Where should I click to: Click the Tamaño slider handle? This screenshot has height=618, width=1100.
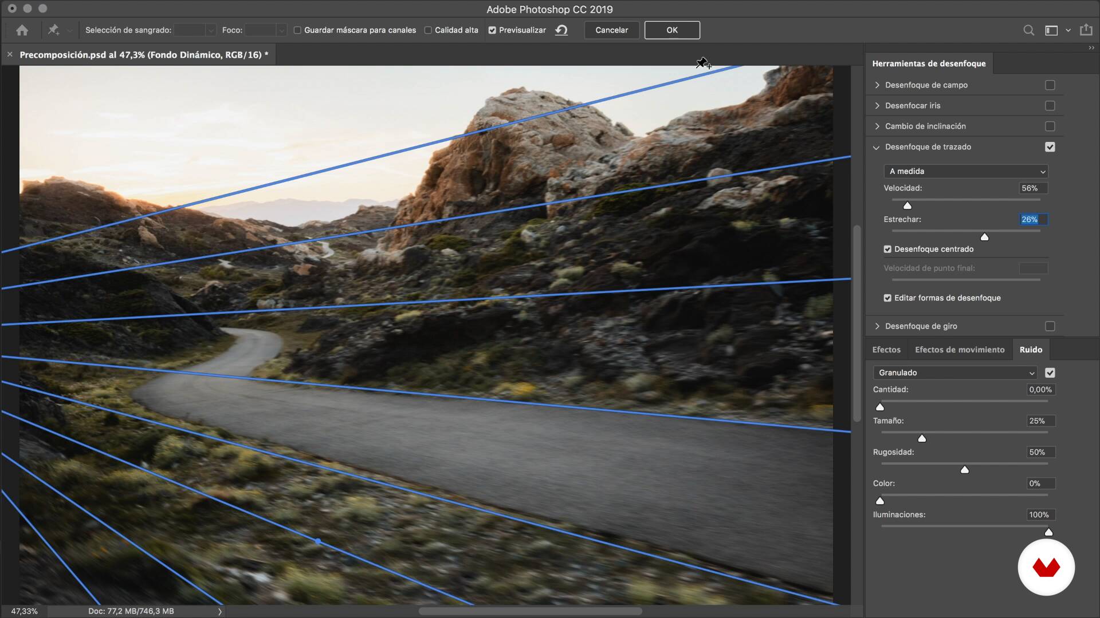(x=922, y=438)
